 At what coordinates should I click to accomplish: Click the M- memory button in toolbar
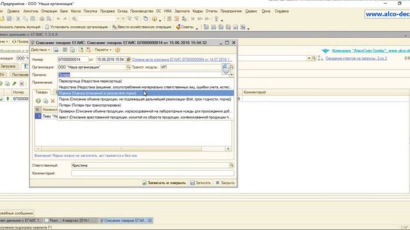point(208,19)
